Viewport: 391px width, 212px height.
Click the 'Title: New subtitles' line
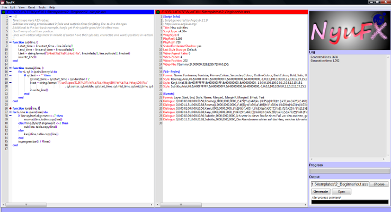pos(175,28)
